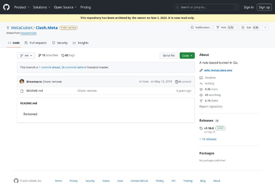Open the Dreamacro author link

point(34,82)
